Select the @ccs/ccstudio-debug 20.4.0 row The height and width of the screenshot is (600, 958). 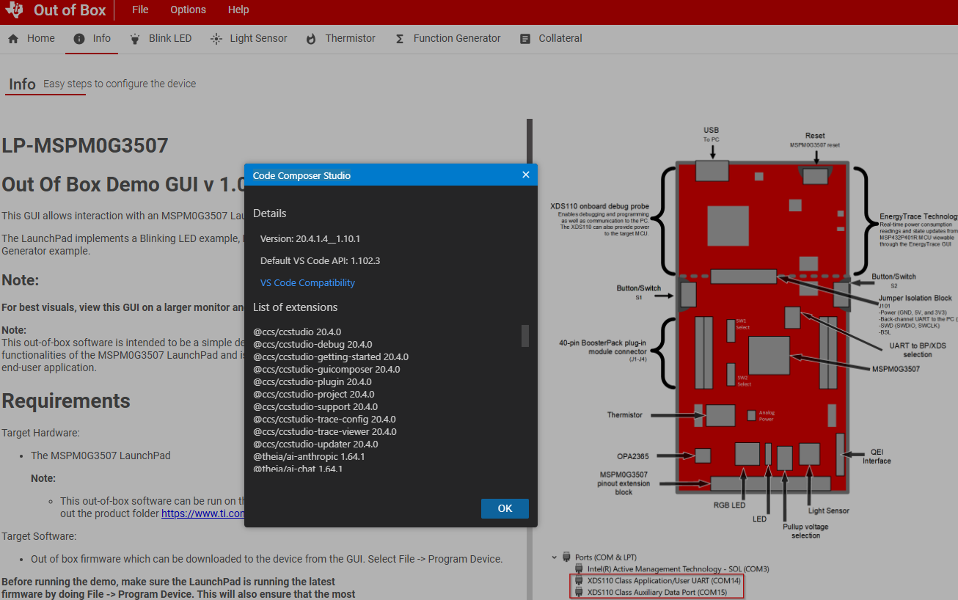[x=312, y=344]
